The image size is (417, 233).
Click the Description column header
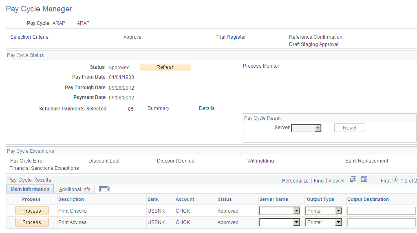click(x=71, y=199)
